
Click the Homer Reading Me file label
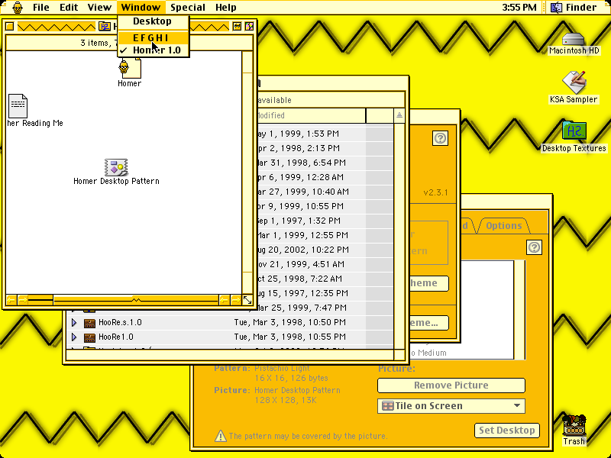tap(35, 124)
